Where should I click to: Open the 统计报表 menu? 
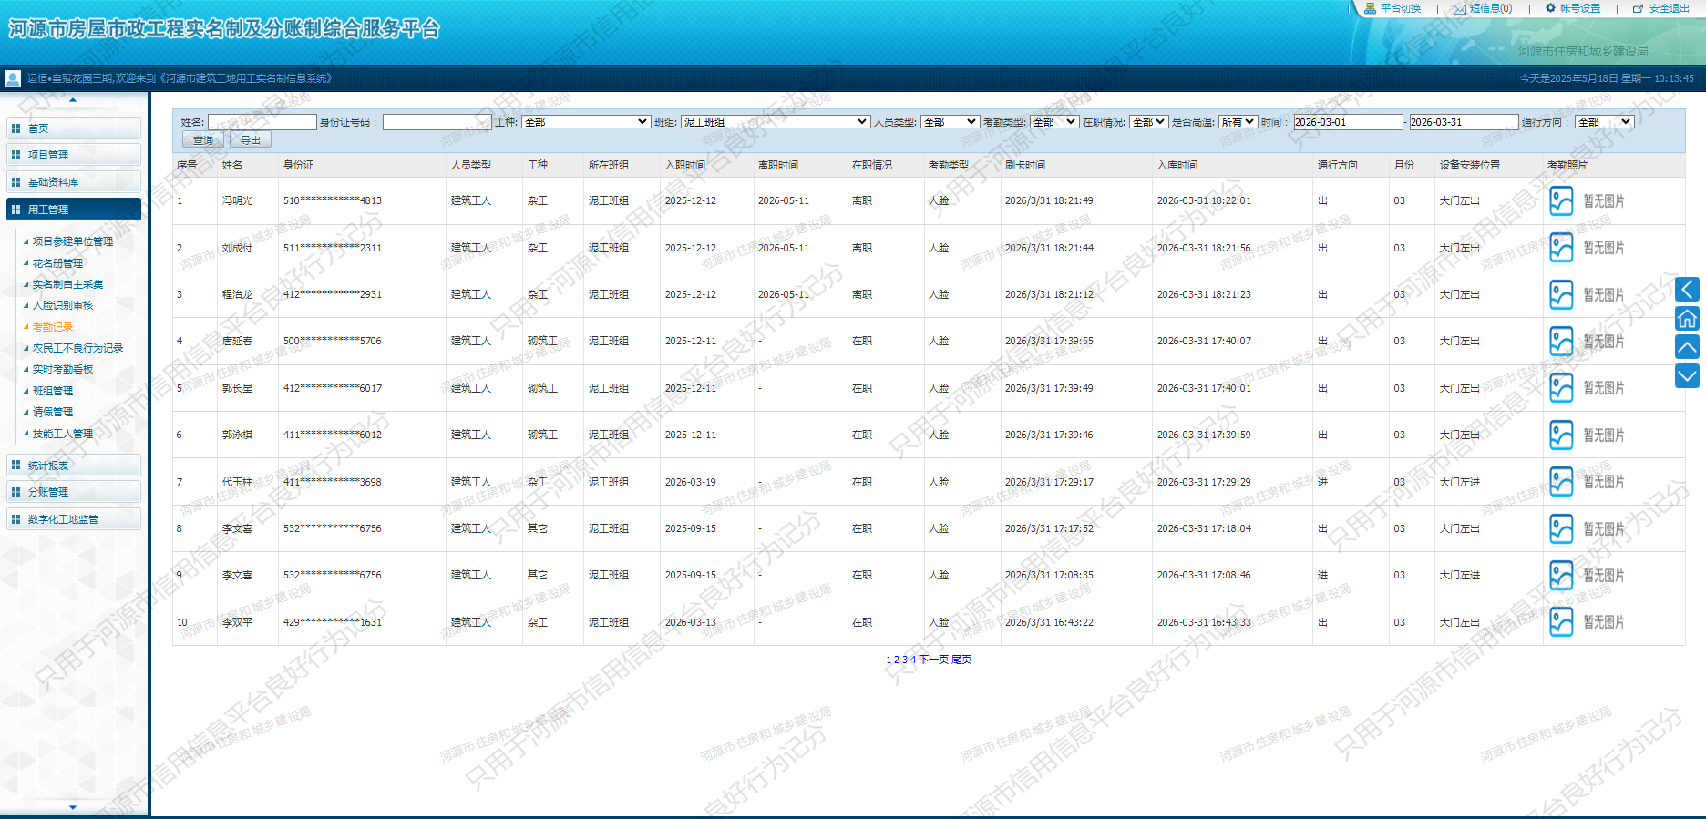[x=74, y=466]
